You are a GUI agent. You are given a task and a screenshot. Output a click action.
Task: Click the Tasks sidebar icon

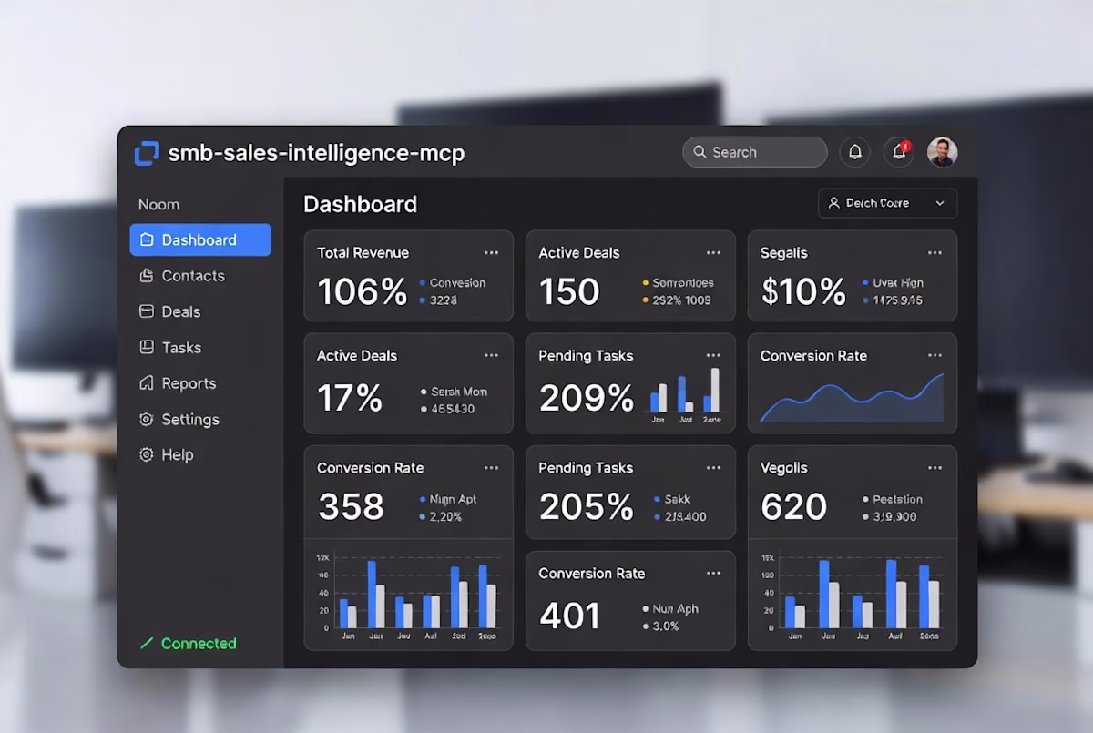[146, 347]
